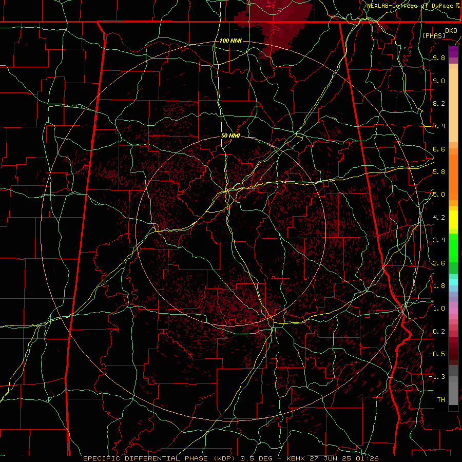Click SPECIFIC DIFFERENTIAL PHASE in the caption

pos(146,458)
